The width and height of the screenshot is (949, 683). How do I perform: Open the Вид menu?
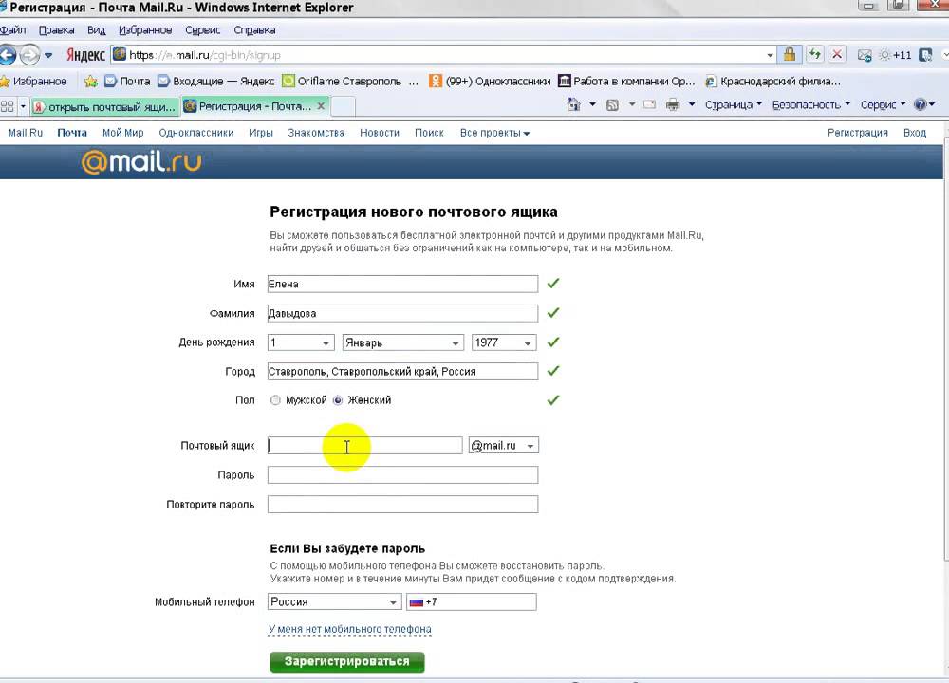96,29
